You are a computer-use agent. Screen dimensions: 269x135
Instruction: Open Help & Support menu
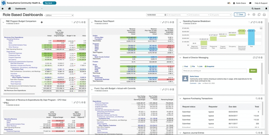pyautogui.click(x=261, y=3)
